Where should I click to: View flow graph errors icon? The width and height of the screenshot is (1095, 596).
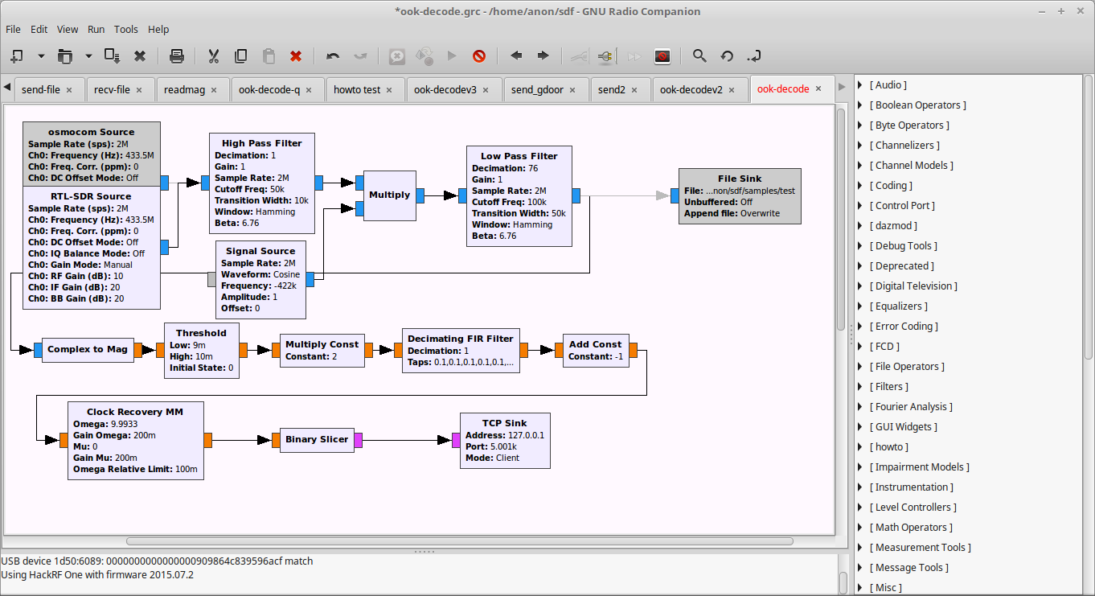(397, 56)
